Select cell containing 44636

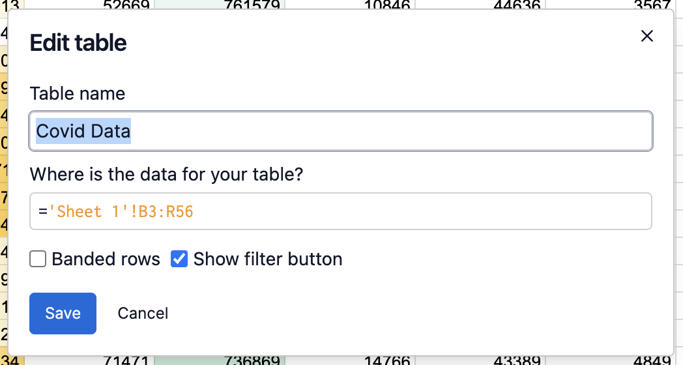(516, 4)
